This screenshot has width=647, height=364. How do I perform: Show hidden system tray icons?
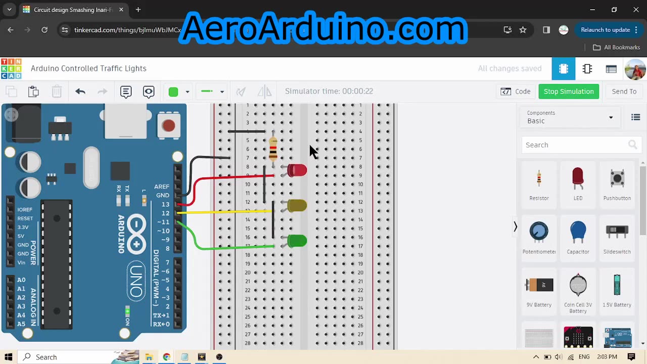[x=536, y=357]
